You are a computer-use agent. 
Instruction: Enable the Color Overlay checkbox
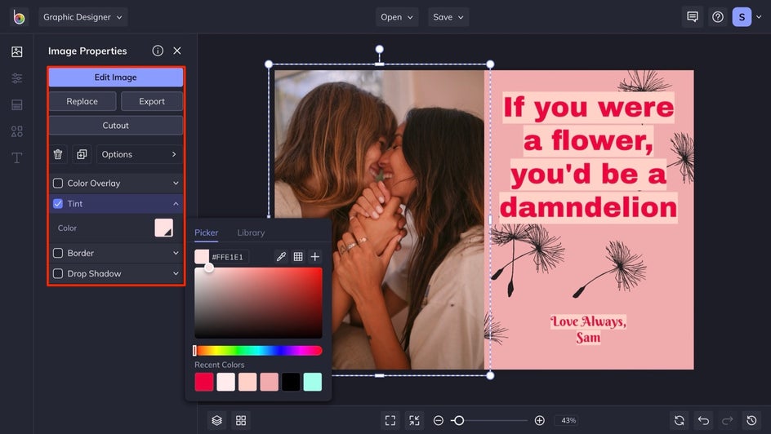(x=58, y=183)
